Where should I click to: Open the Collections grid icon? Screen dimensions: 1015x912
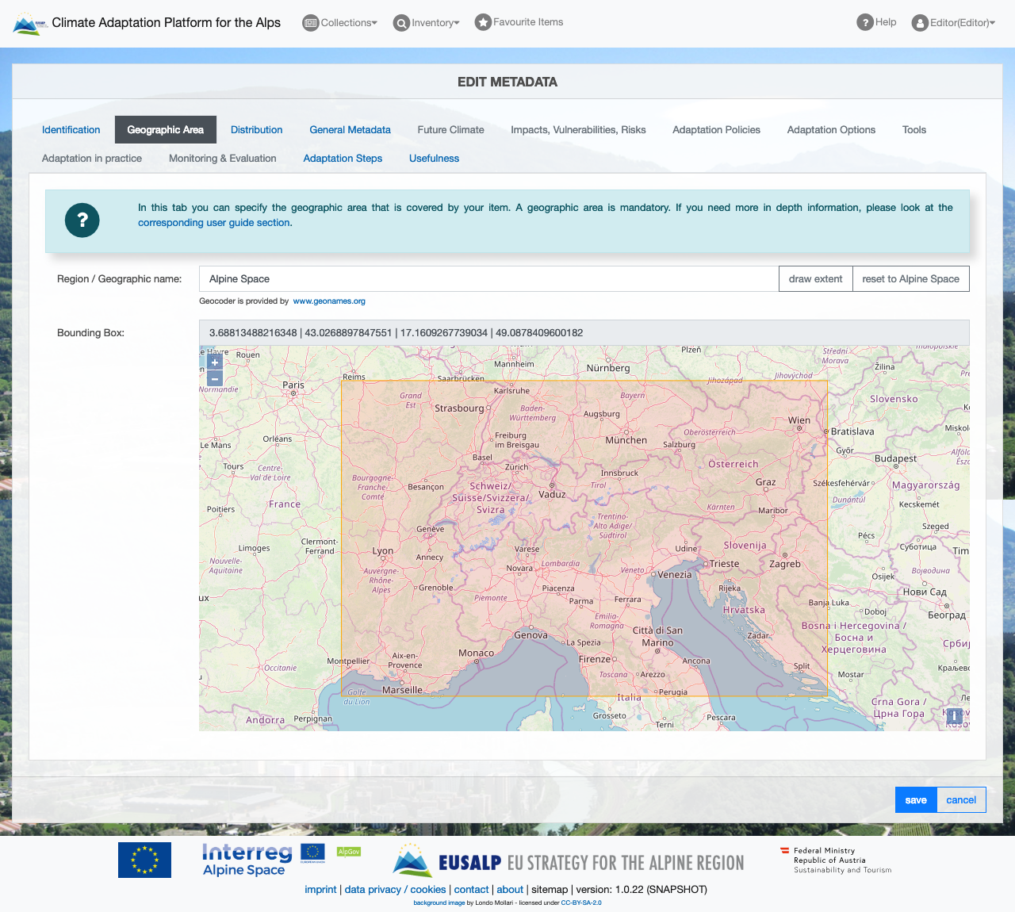[309, 22]
